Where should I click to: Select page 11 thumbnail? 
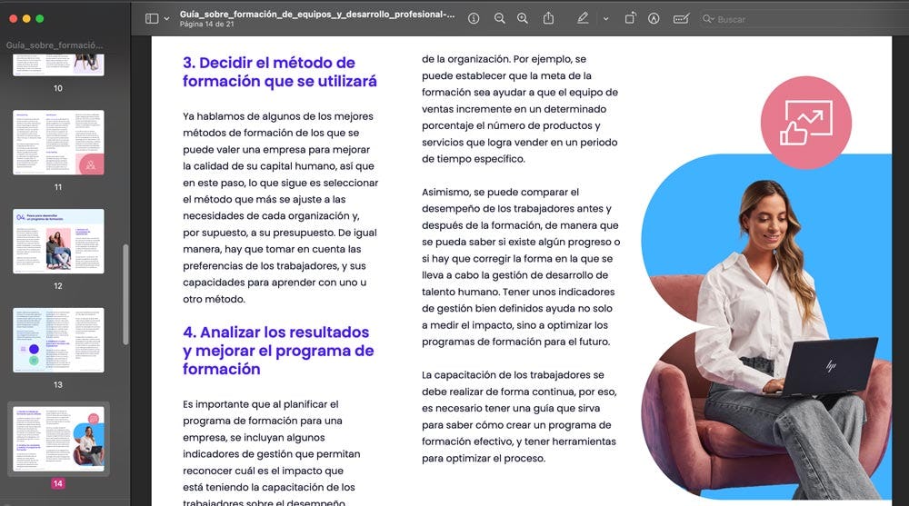tap(58, 143)
